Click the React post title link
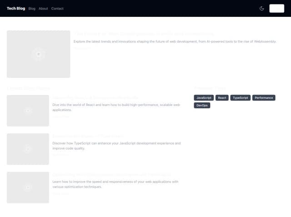 click(x=95, y=98)
